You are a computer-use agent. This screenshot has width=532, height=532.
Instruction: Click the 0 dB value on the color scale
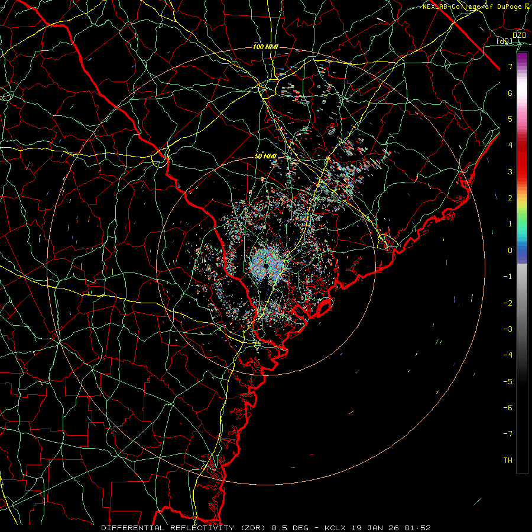510,251
